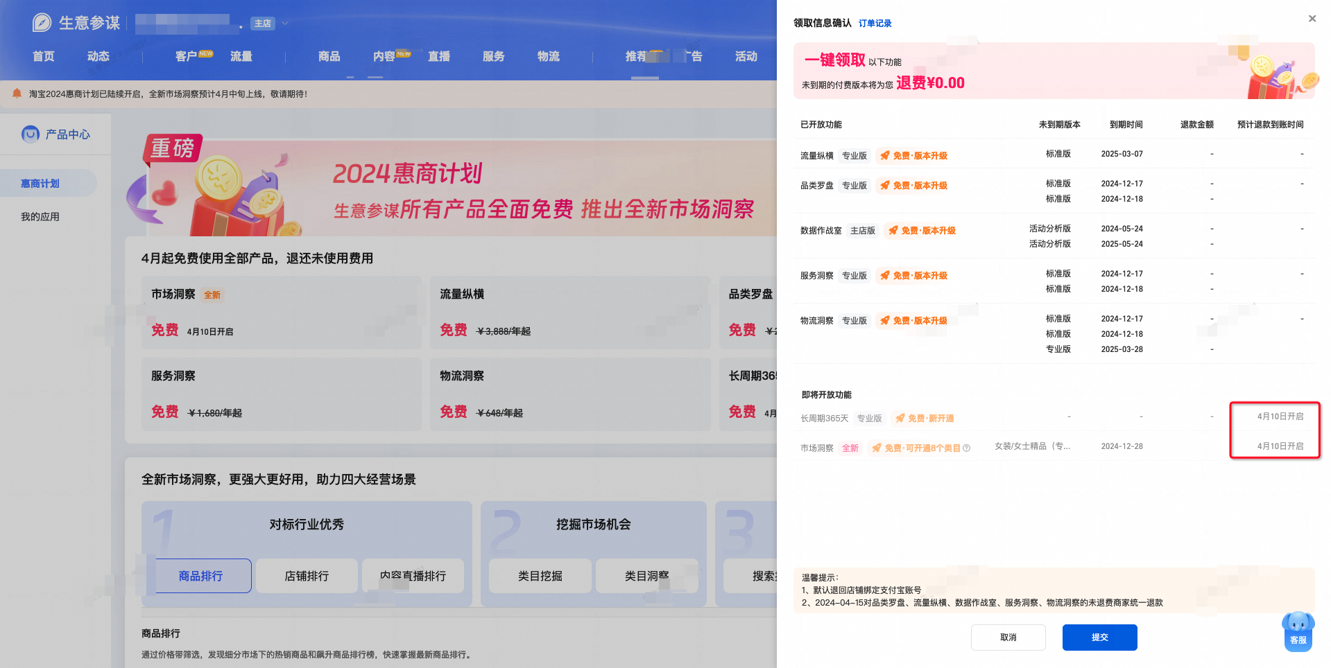Select 我的应用 in the left sidebar
Screen dimensions: 1331x668
click(x=40, y=217)
